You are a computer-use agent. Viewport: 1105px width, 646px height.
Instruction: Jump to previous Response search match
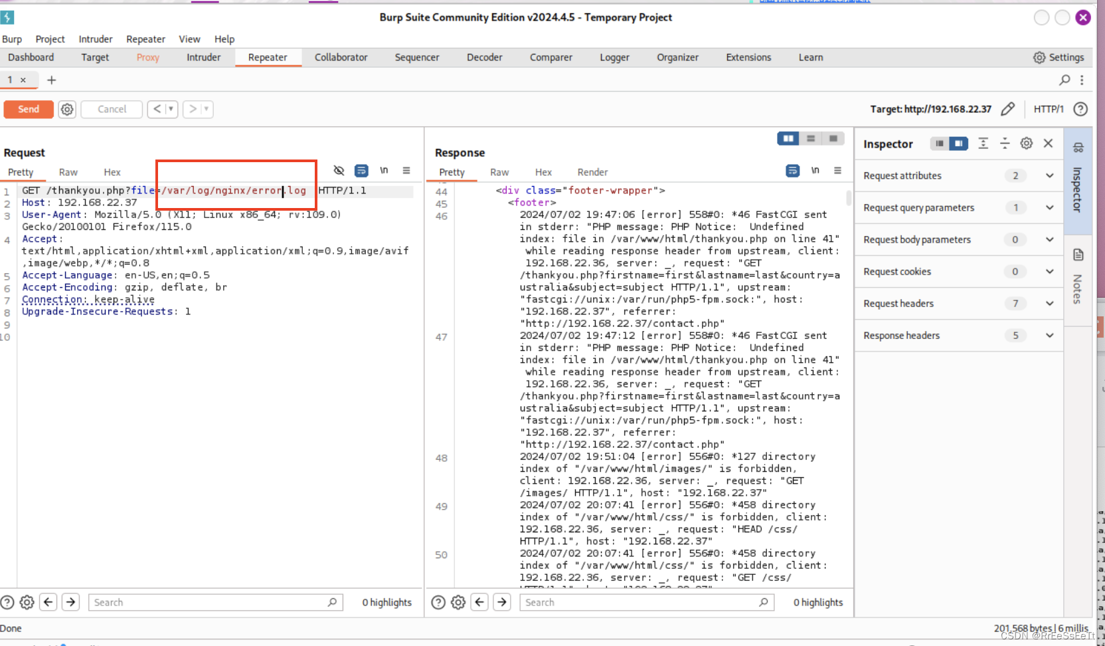[x=479, y=602]
